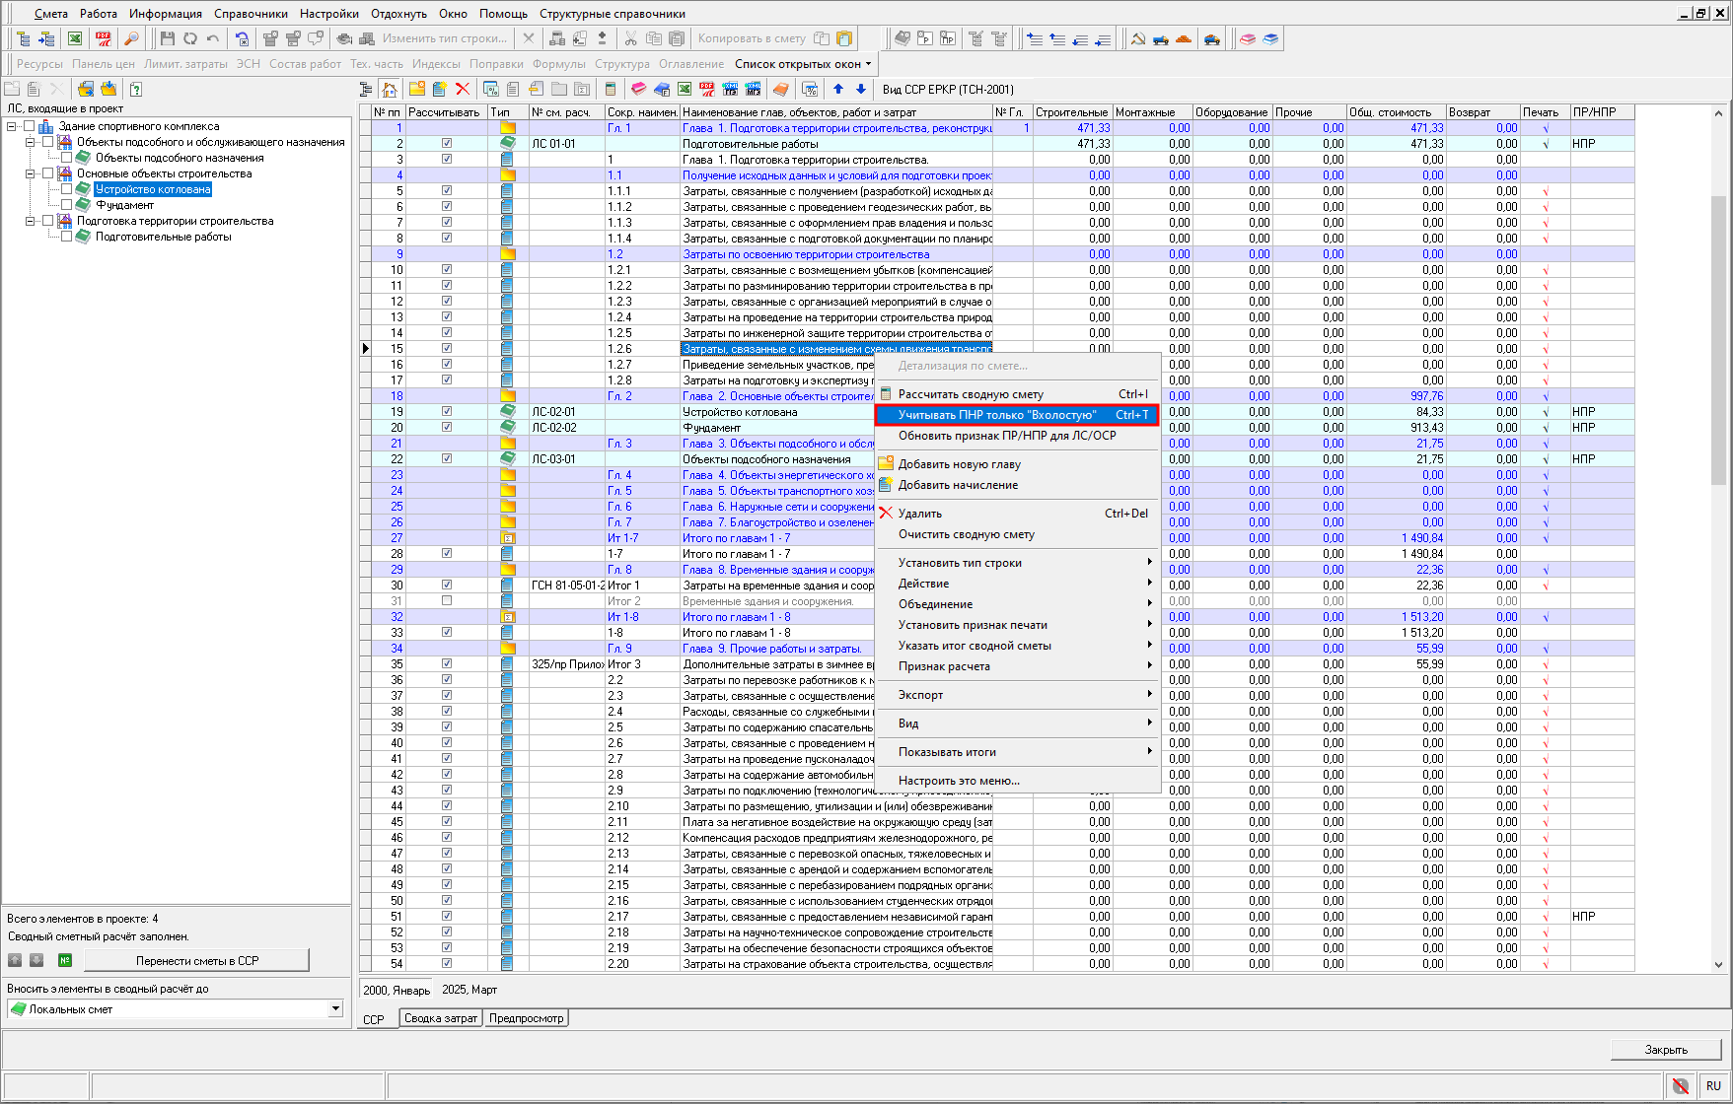1733x1104 pixels.
Task: Collapse the Здание спортивного комплекса tree node
Action: coord(12,126)
